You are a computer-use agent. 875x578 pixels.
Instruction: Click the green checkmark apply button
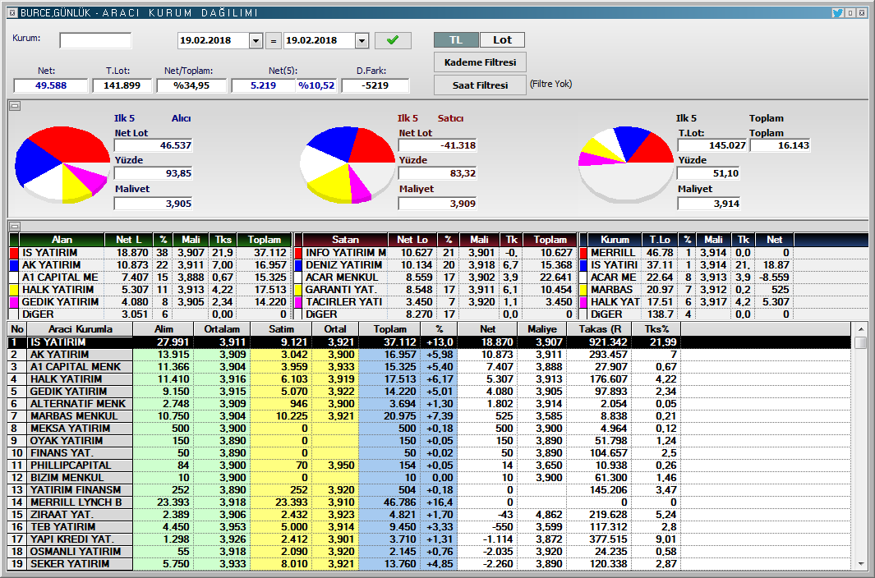pyautogui.click(x=393, y=40)
